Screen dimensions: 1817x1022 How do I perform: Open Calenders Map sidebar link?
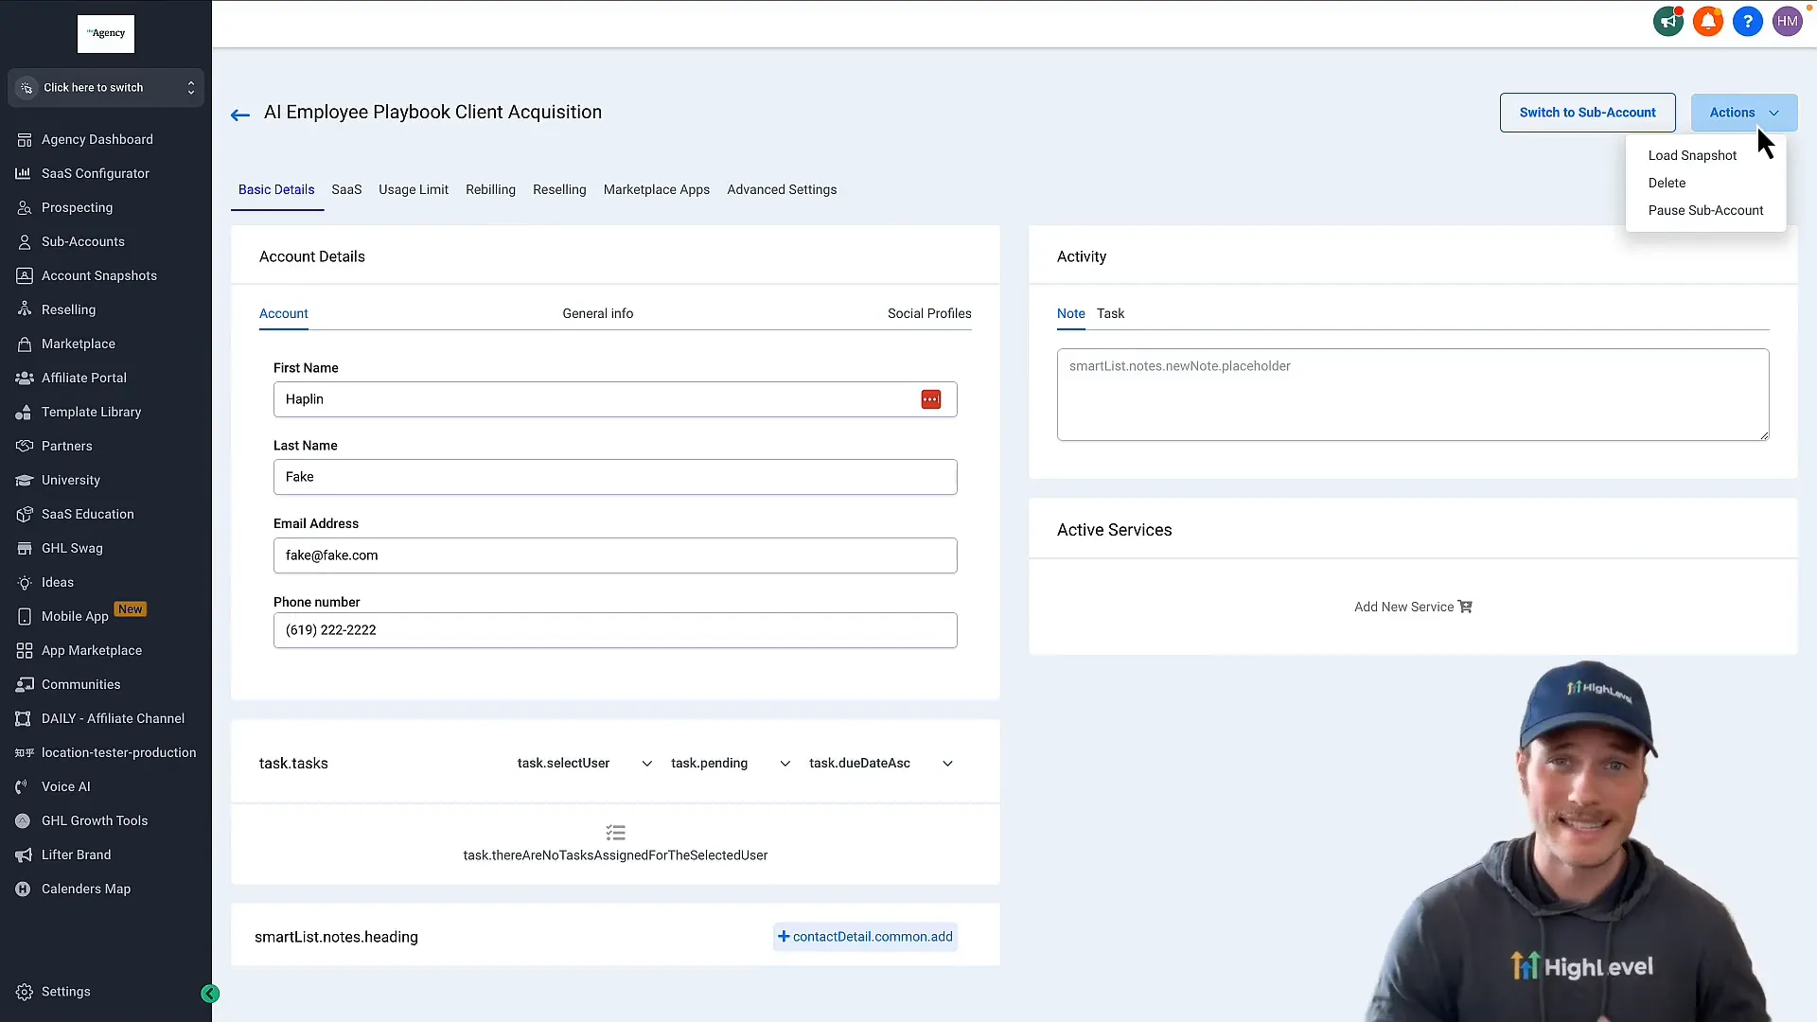(x=86, y=889)
